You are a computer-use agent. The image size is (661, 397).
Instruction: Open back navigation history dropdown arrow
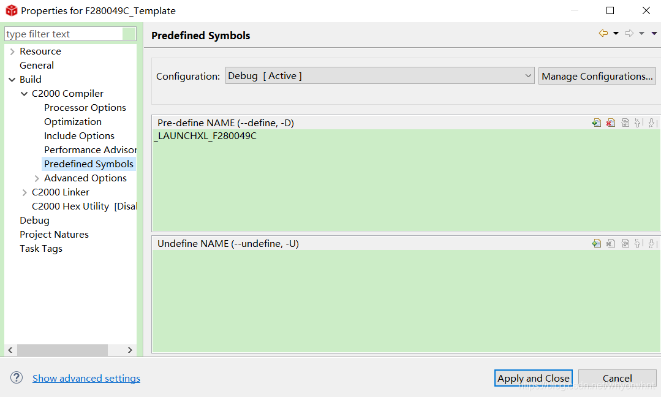coord(616,33)
